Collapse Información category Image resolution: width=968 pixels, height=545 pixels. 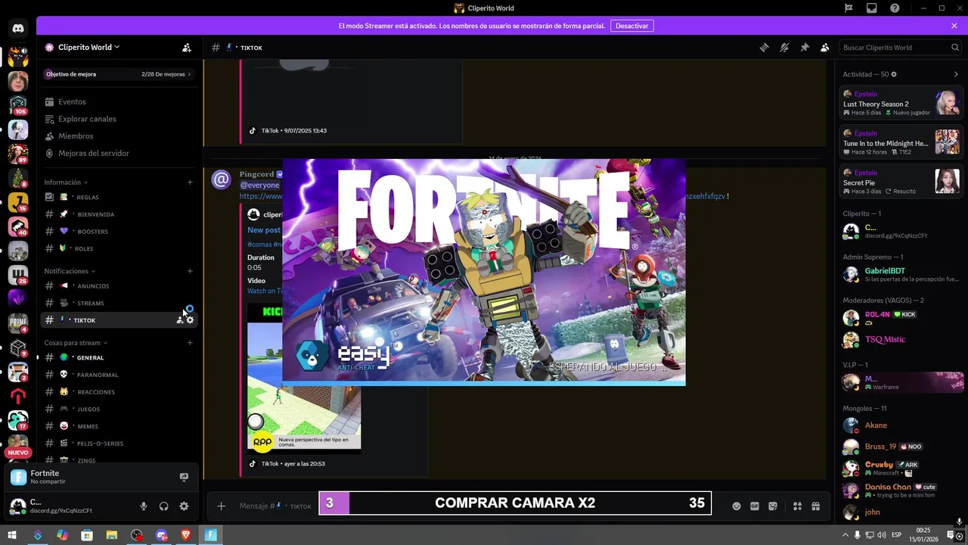pyautogui.click(x=66, y=182)
